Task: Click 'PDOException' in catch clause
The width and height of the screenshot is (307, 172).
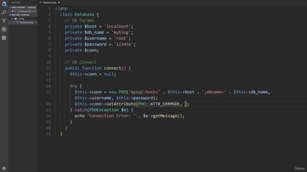Action: [104, 110]
